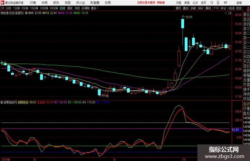Open the 发现 menu
This screenshot has width=250, height=161.
click(68, 3)
